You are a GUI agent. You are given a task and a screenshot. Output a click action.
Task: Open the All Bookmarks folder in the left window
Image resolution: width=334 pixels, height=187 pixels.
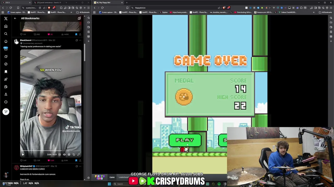pos(83,12)
